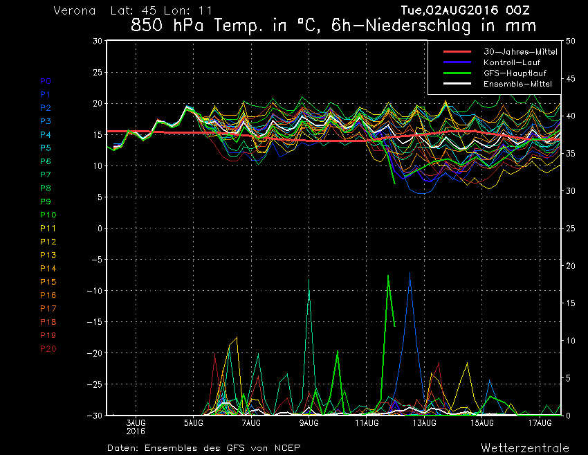Click the 7AUG date axis label
The height and width of the screenshot is (455, 588).
tap(251, 423)
